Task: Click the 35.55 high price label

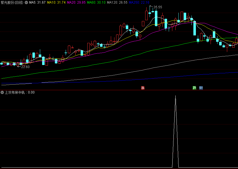Action: pyautogui.click(x=158, y=7)
